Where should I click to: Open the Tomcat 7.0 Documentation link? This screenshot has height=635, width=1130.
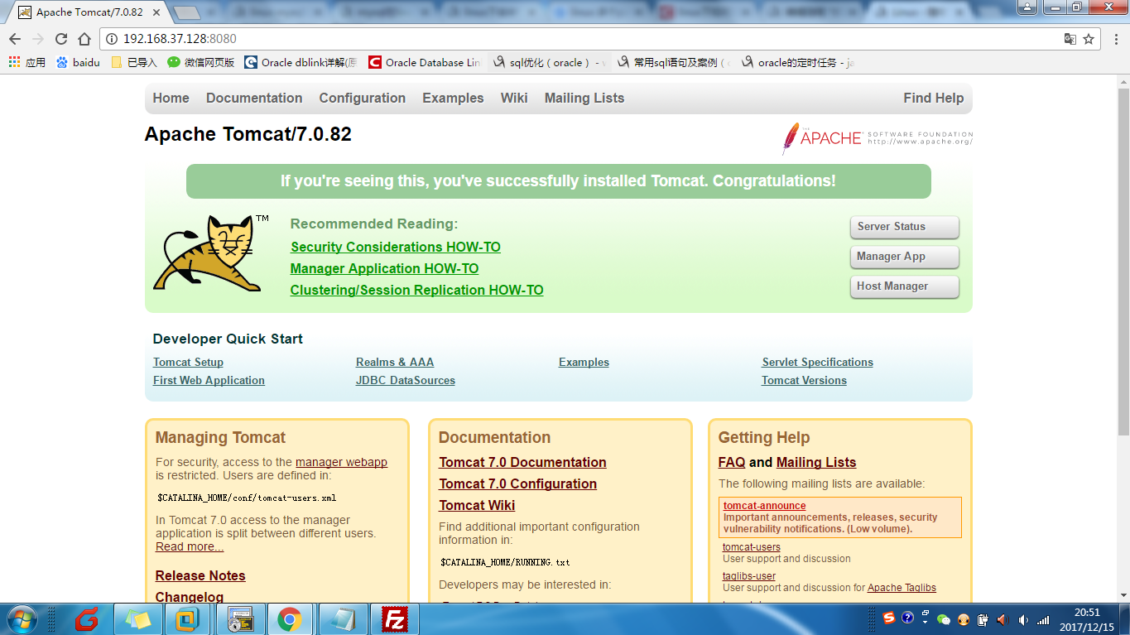522,462
